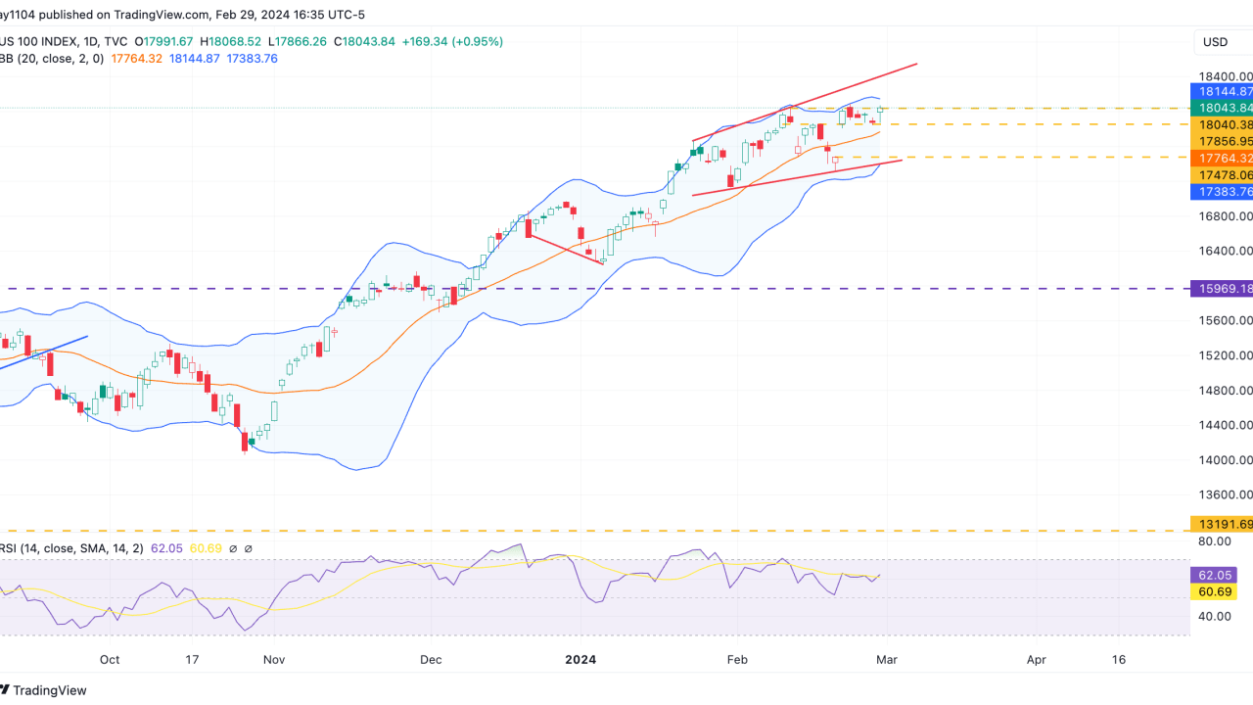Screen dimensions: 1253x705
Task: Click the low value L17866.26 in header
Action: [298, 42]
